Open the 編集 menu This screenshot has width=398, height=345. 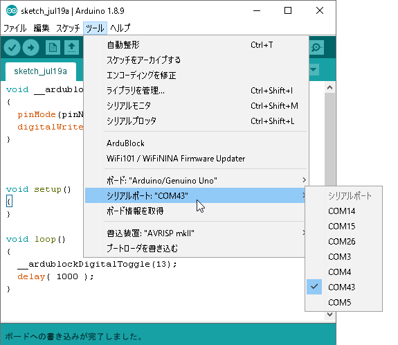(42, 28)
